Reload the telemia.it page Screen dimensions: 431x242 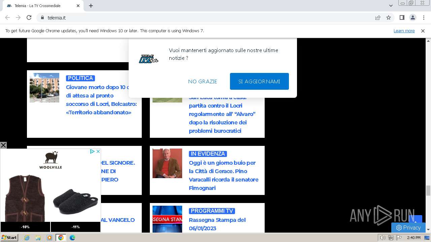pyautogui.click(x=29, y=17)
